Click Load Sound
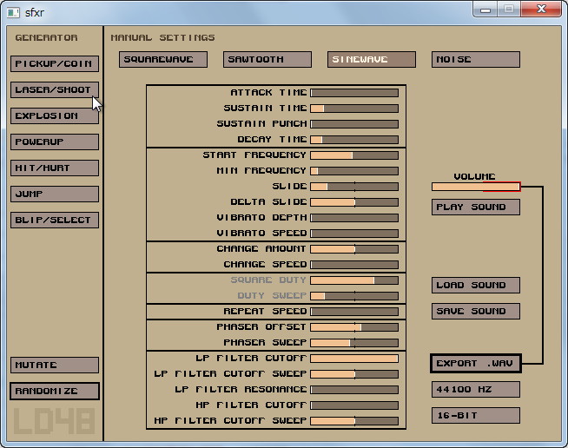Image resolution: width=568 pixels, height=448 pixels. [476, 286]
